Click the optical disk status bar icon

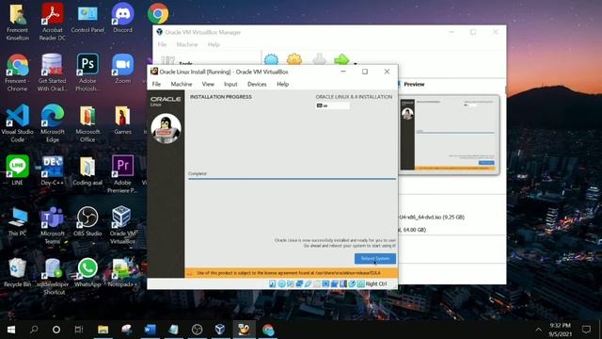pyautogui.click(x=281, y=283)
